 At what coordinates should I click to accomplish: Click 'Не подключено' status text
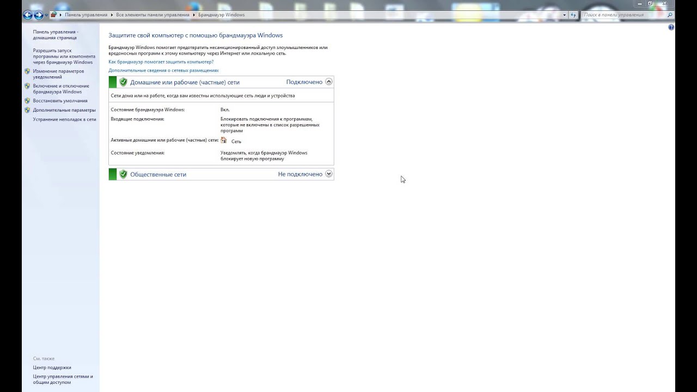[300, 174]
